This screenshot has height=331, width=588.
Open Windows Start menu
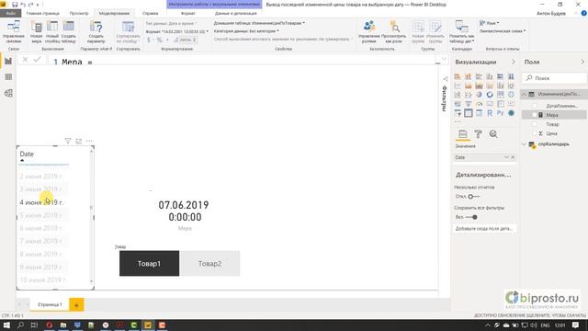pyautogui.click(x=6, y=325)
